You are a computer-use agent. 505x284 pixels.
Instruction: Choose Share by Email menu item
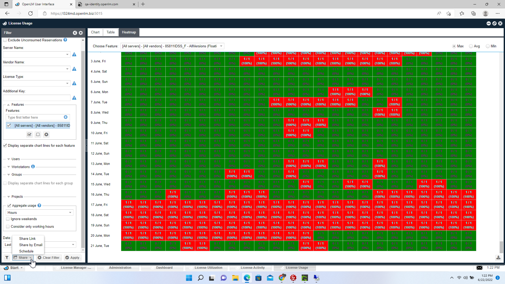click(31, 245)
